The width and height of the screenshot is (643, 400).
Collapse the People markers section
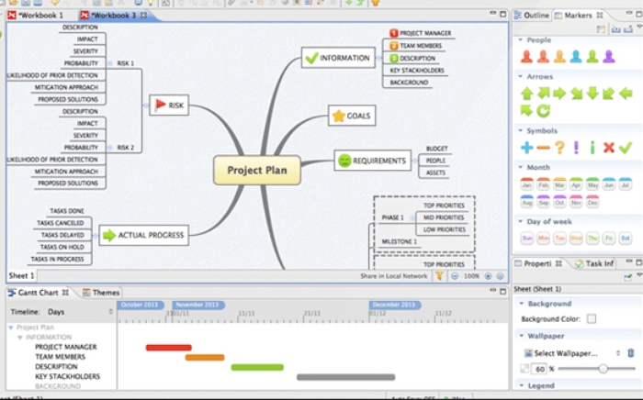point(521,40)
